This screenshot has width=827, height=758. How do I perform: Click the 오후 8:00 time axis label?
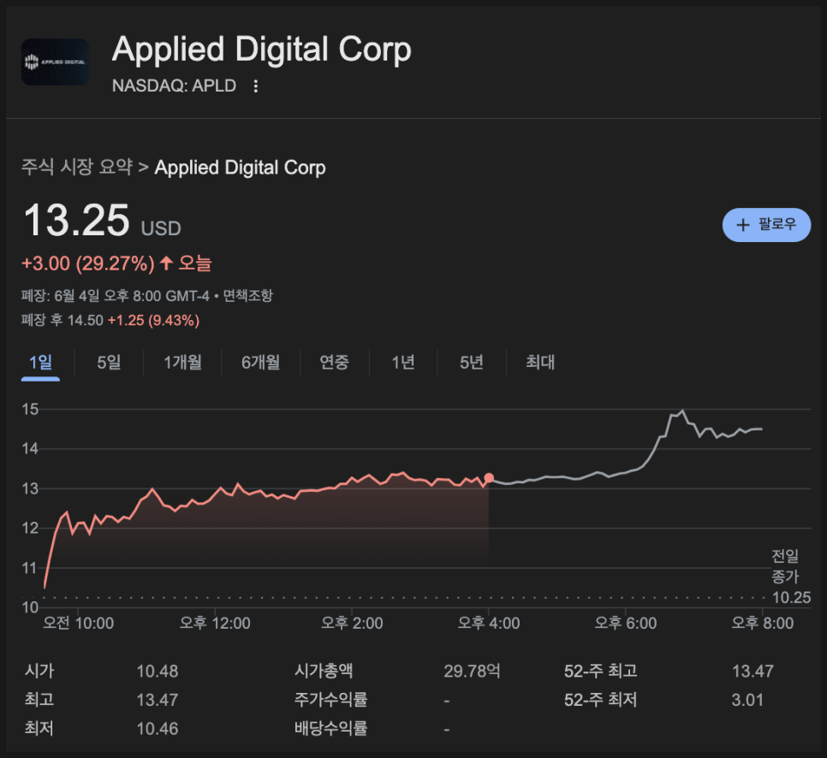(762, 624)
